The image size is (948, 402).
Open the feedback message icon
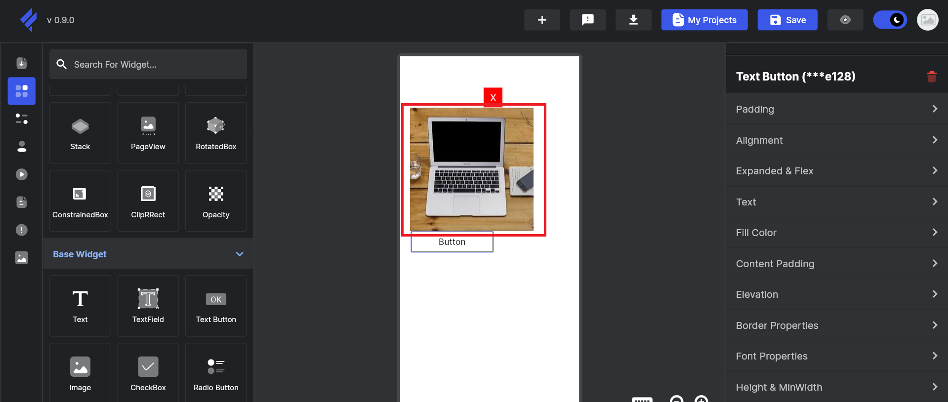click(x=587, y=20)
